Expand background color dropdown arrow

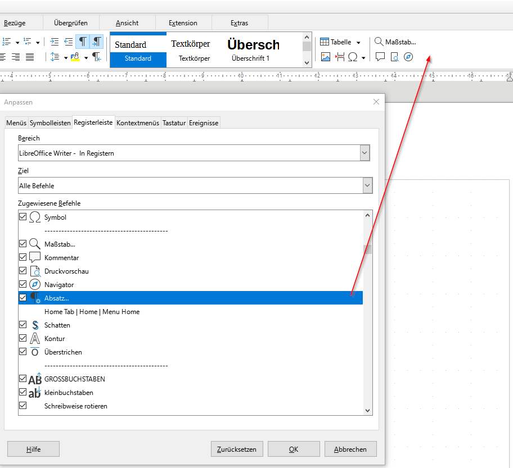click(x=86, y=58)
